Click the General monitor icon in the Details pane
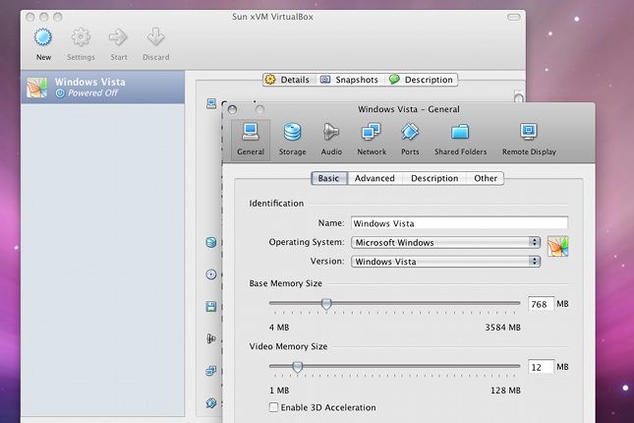 [211, 103]
